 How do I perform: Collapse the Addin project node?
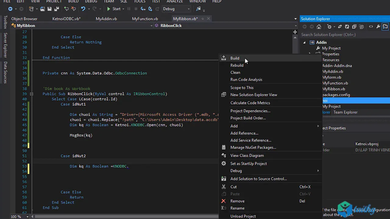(x=304, y=43)
